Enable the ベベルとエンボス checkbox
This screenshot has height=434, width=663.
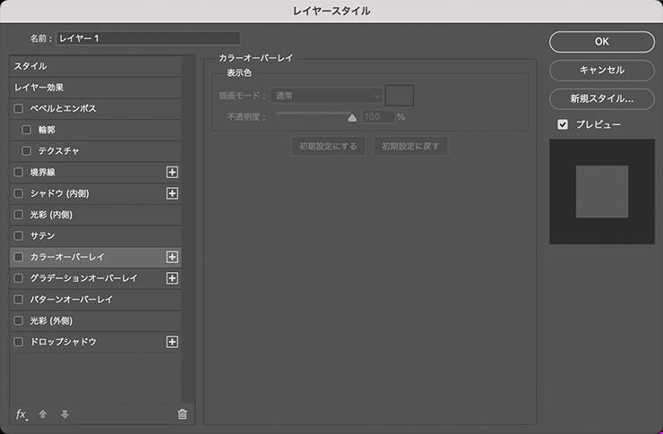pos(19,108)
